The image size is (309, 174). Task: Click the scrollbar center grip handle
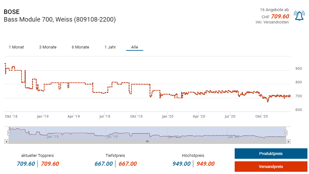click(x=147, y=142)
